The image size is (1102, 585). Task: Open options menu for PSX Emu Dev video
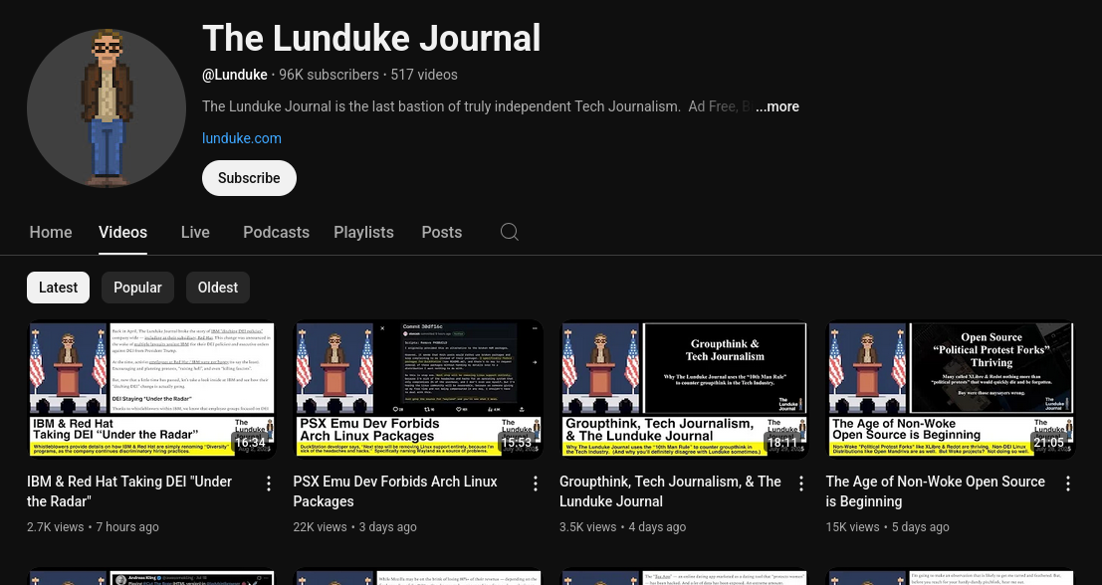pyautogui.click(x=535, y=484)
